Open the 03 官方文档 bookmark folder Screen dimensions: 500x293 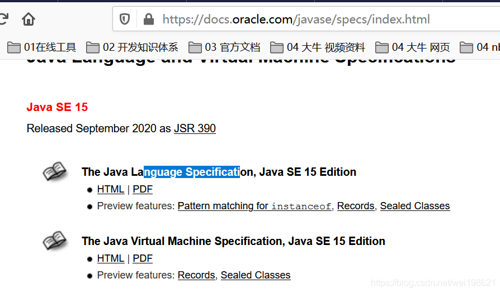coord(224,47)
